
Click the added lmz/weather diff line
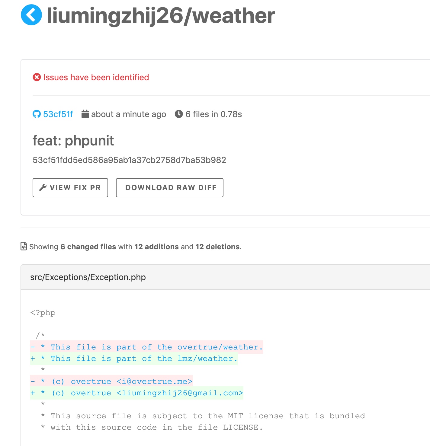134,358
